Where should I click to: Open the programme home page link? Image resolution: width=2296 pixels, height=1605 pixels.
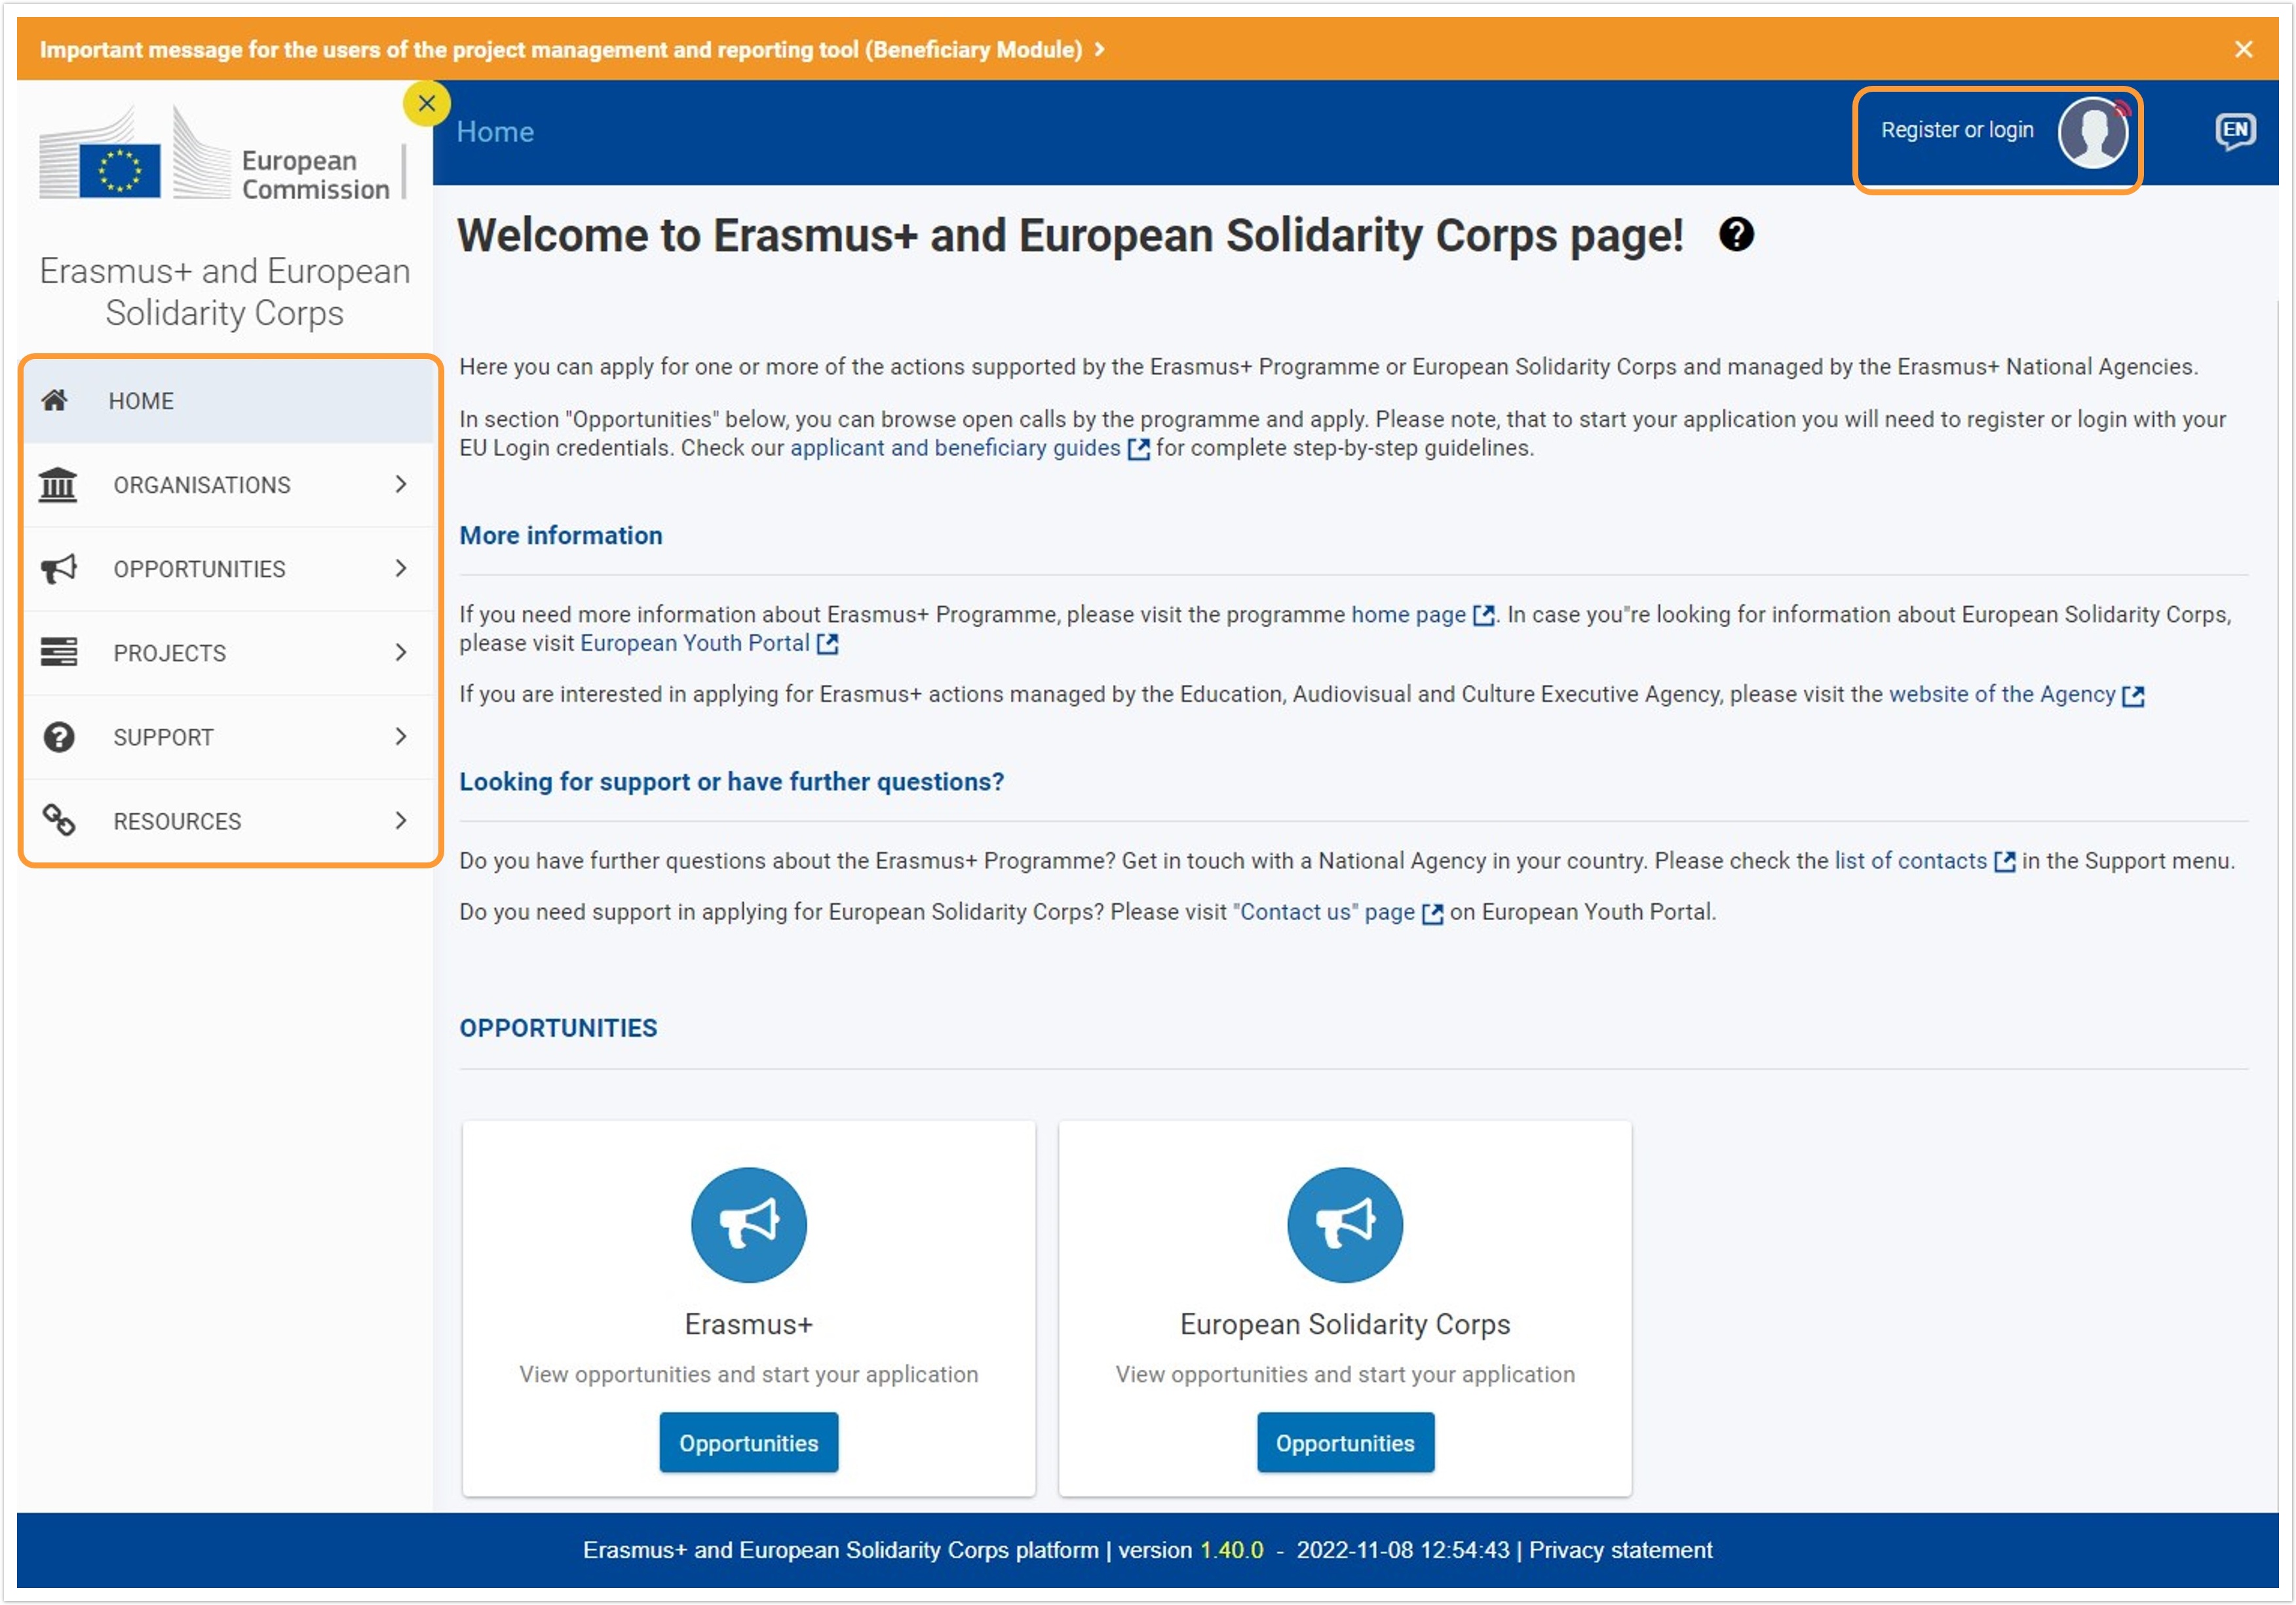[x=1408, y=615]
